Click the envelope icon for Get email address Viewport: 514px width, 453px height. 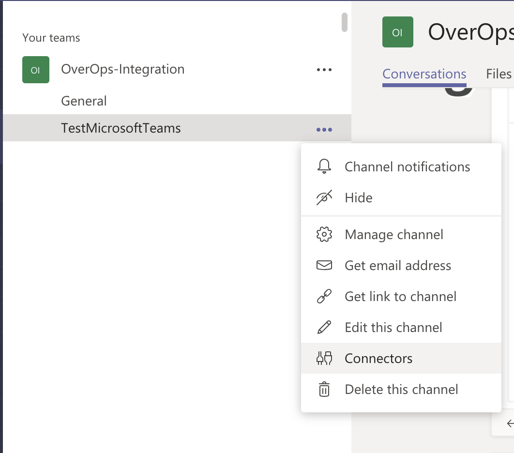[x=324, y=265]
